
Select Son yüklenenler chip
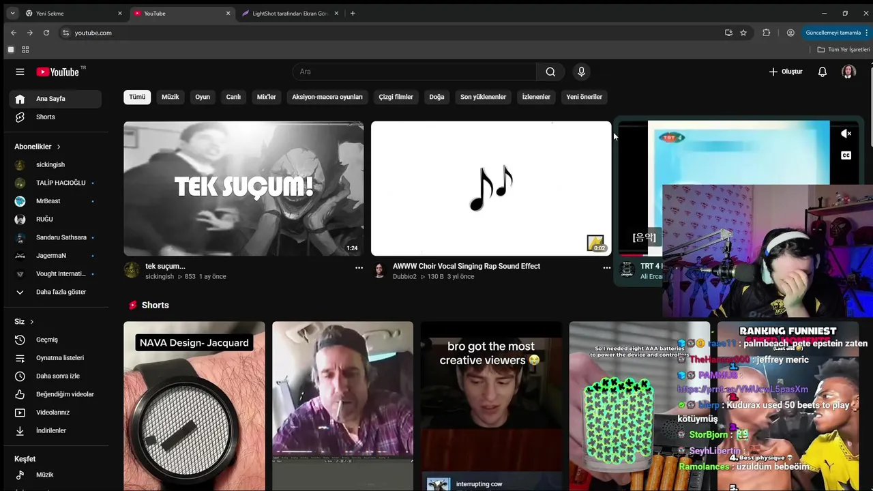[483, 97]
